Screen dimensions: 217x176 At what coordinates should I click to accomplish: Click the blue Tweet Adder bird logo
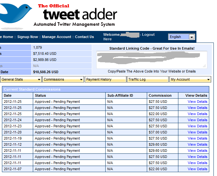[16, 13]
